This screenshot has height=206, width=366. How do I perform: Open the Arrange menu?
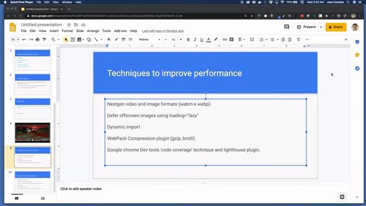[x=93, y=31]
